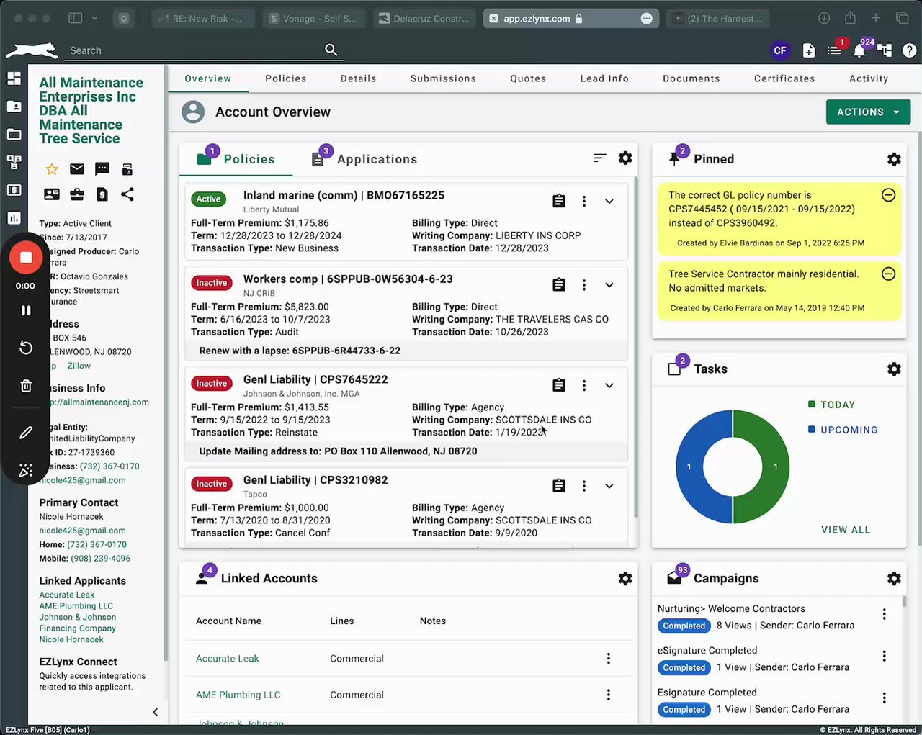Go to the Lead Info tab
The width and height of the screenshot is (922, 735).
click(x=604, y=78)
